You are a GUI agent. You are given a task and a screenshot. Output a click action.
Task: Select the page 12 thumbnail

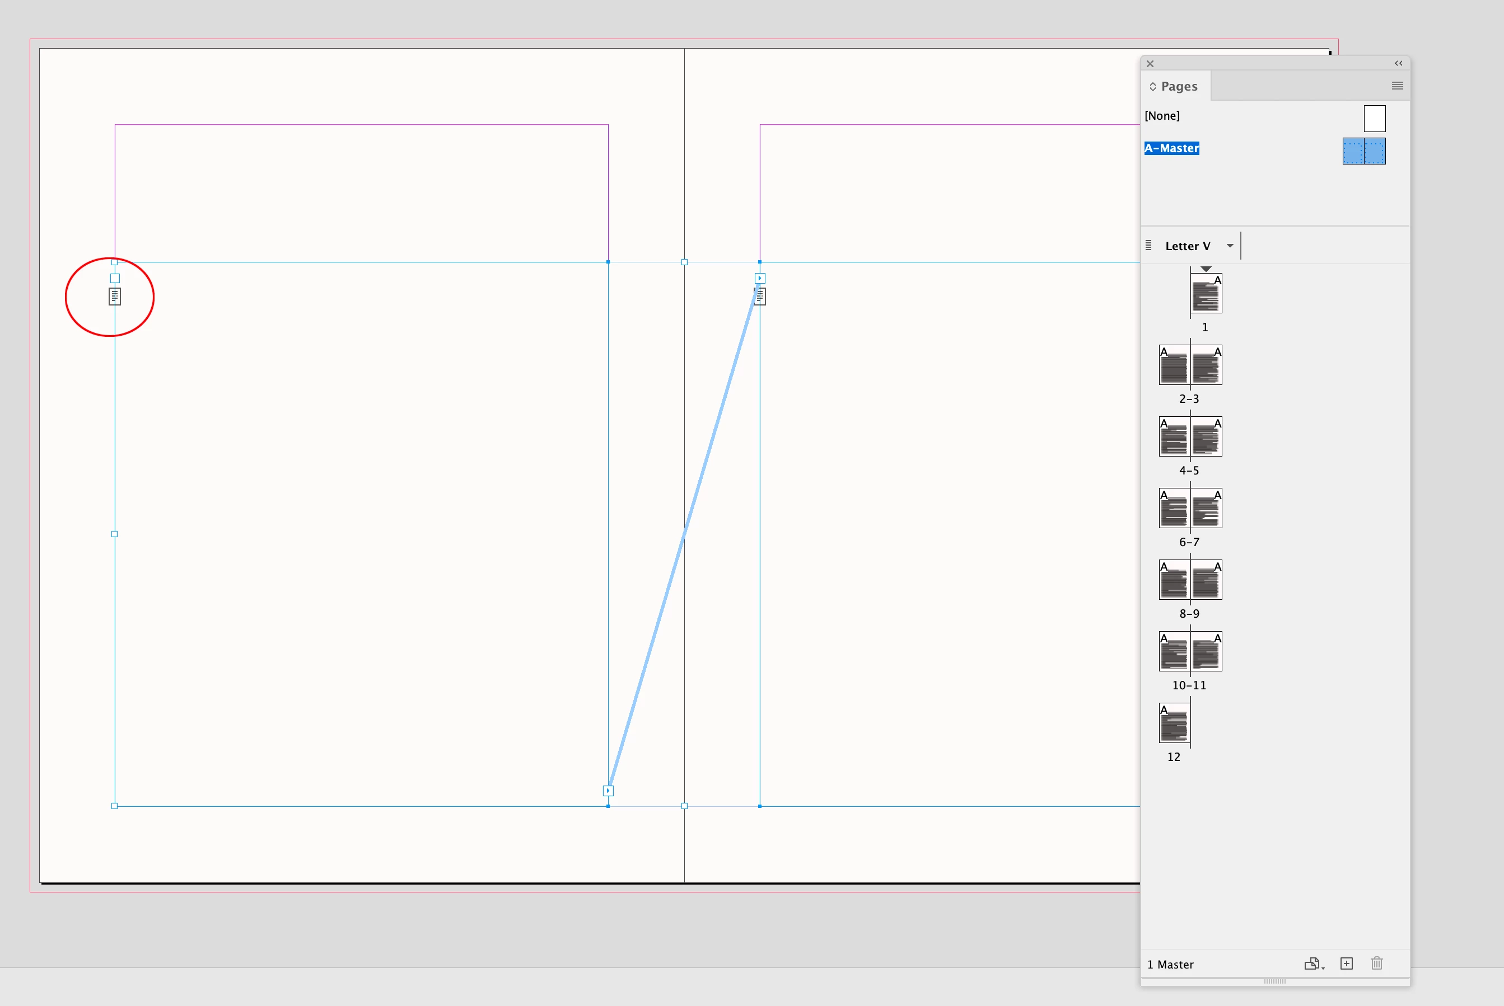coord(1174,723)
